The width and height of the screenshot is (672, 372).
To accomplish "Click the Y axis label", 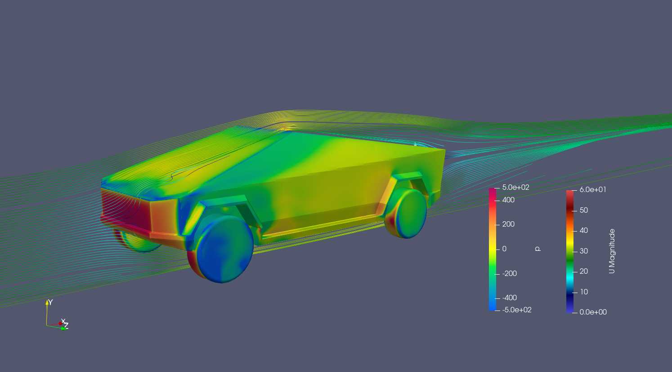I will pos(50,302).
